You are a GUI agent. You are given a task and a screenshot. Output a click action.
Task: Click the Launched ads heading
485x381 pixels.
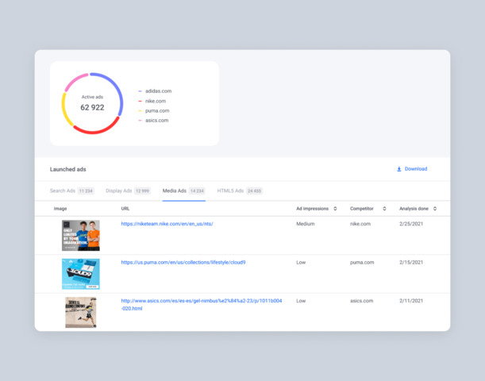68,169
